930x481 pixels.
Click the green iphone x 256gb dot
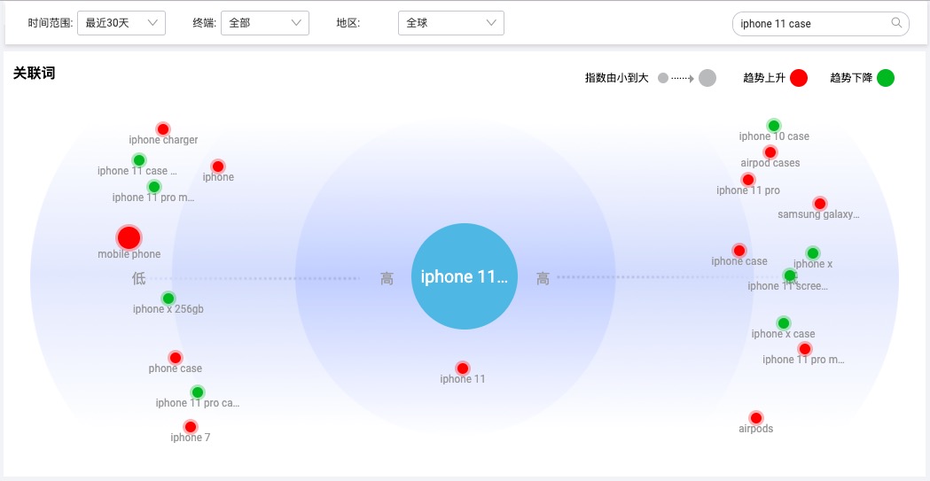(168, 298)
